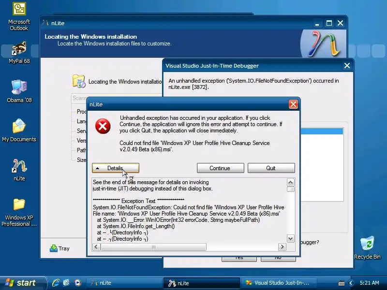Click the horizontal scrollbar thumb in details box
387x290 pixels.
pyautogui.click(x=153, y=247)
